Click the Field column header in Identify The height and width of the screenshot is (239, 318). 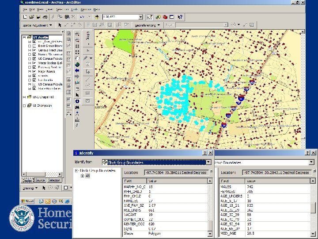(x=135, y=181)
